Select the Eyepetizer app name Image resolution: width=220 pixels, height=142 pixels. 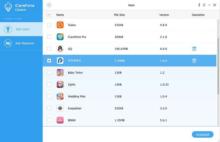point(75,108)
